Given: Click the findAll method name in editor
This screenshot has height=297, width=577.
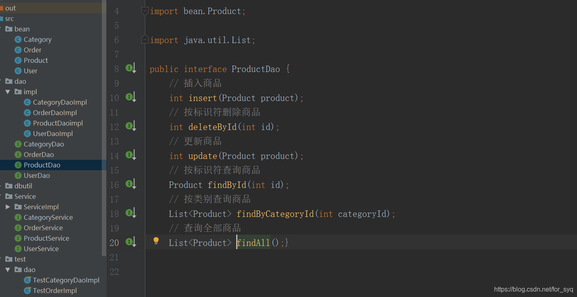Looking at the screenshot, I should [253, 243].
